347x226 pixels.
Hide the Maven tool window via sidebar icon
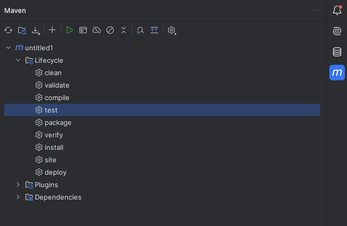click(x=337, y=73)
